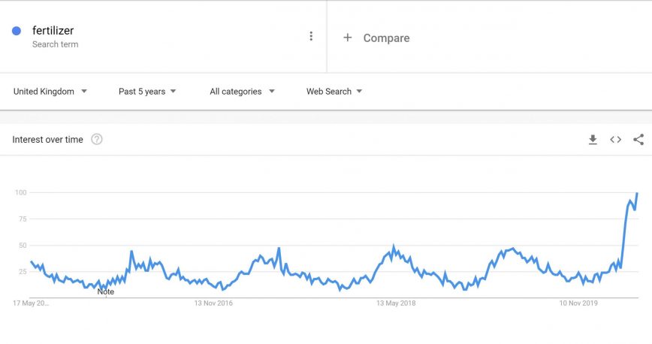The width and height of the screenshot is (652, 344).
Task: Click the blue fertilizer term dot
Action: pyautogui.click(x=17, y=31)
